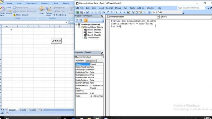Click the Command button on the worksheet
Screen dimensions: 212x119
point(56,41)
